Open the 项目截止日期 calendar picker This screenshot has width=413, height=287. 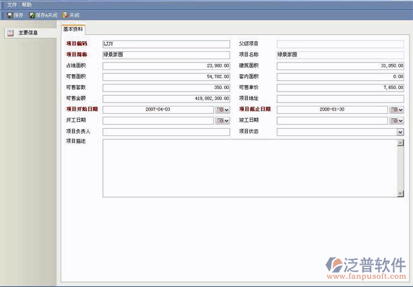click(397, 110)
